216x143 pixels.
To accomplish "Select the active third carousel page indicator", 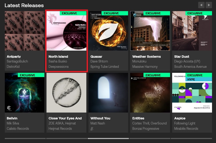I will click(108, 138).
